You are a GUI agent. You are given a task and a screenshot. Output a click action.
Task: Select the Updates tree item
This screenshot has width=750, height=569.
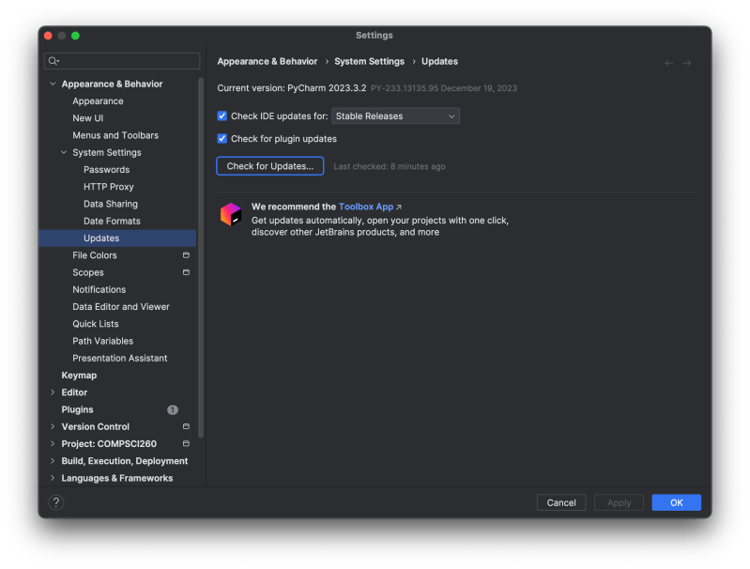point(117,238)
